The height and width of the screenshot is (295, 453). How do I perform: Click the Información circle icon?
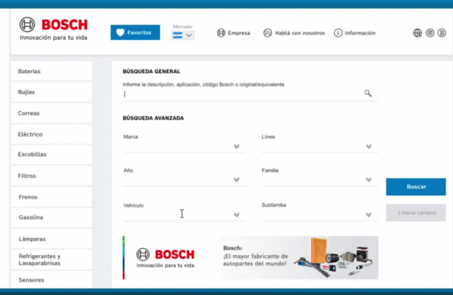click(338, 33)
